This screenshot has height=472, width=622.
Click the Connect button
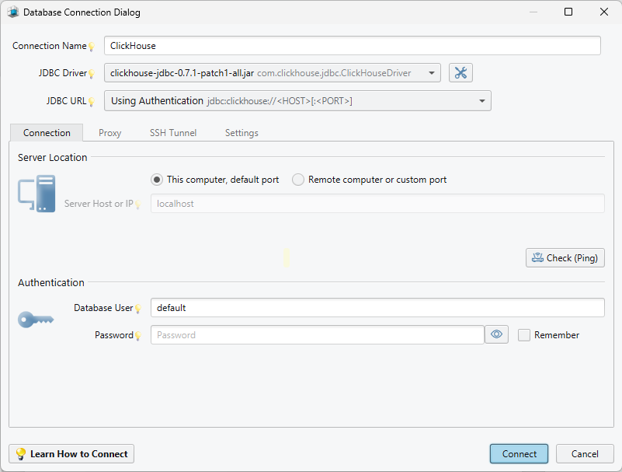(519, 454)
